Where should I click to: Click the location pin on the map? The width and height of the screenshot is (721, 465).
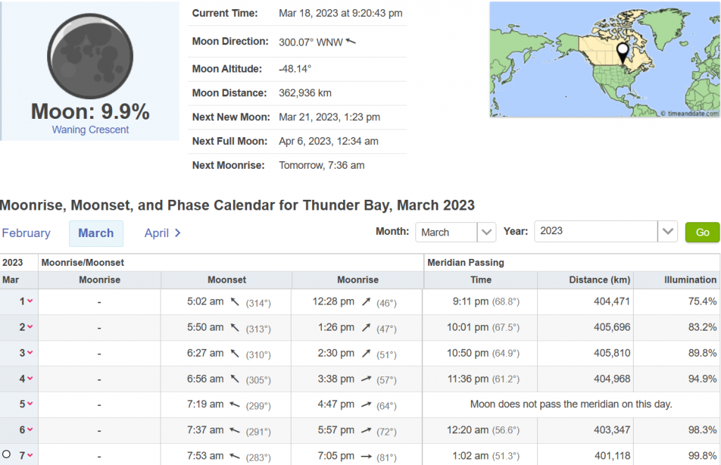coord(622,52)
